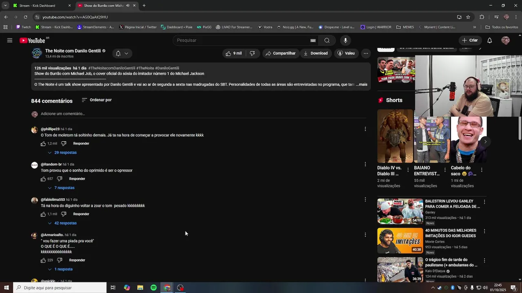The width and height of the screenshot is (522, 293).
Task: Reload the page in Chrome
Action: point(25,17)
